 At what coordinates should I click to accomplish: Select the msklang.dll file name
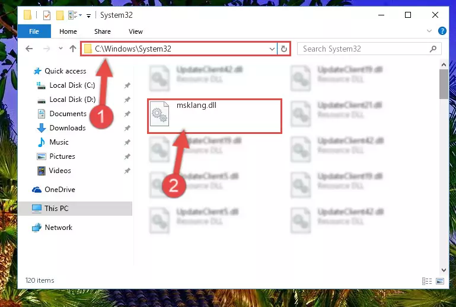[197, 105]
